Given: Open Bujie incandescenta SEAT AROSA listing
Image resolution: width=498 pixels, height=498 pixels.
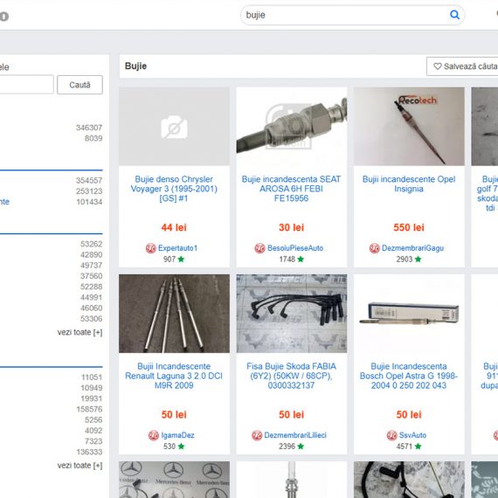Looking at the screenshot, I should point(291,189).
